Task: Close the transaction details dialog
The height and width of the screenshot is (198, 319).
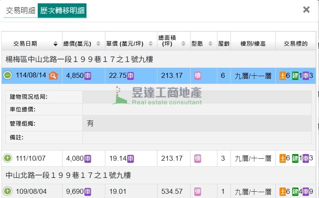Action: pos(306,10)
